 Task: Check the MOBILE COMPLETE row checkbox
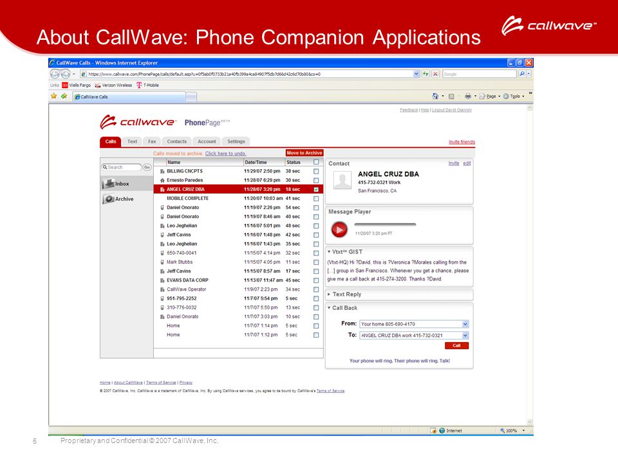[316, 199]
